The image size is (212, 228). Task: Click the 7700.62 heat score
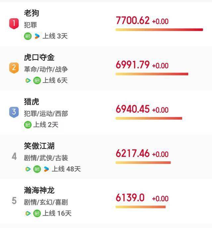133,20
